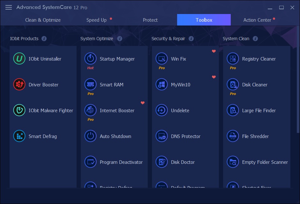Click the Registry Cleaner label
Viewport: 300px width, 204px height.
click(259, 59)
